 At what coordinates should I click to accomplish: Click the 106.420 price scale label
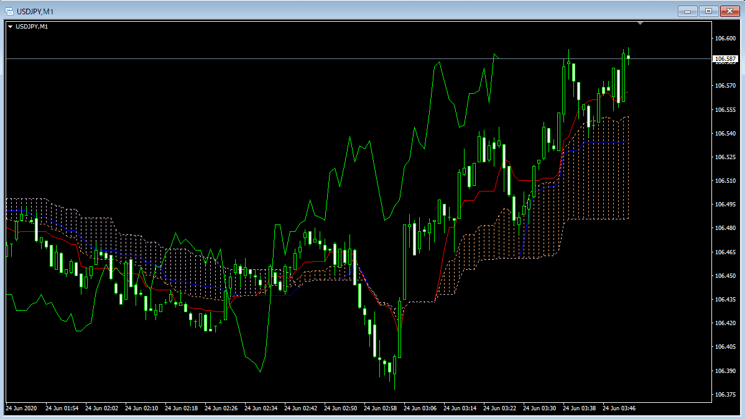[726, 323]
